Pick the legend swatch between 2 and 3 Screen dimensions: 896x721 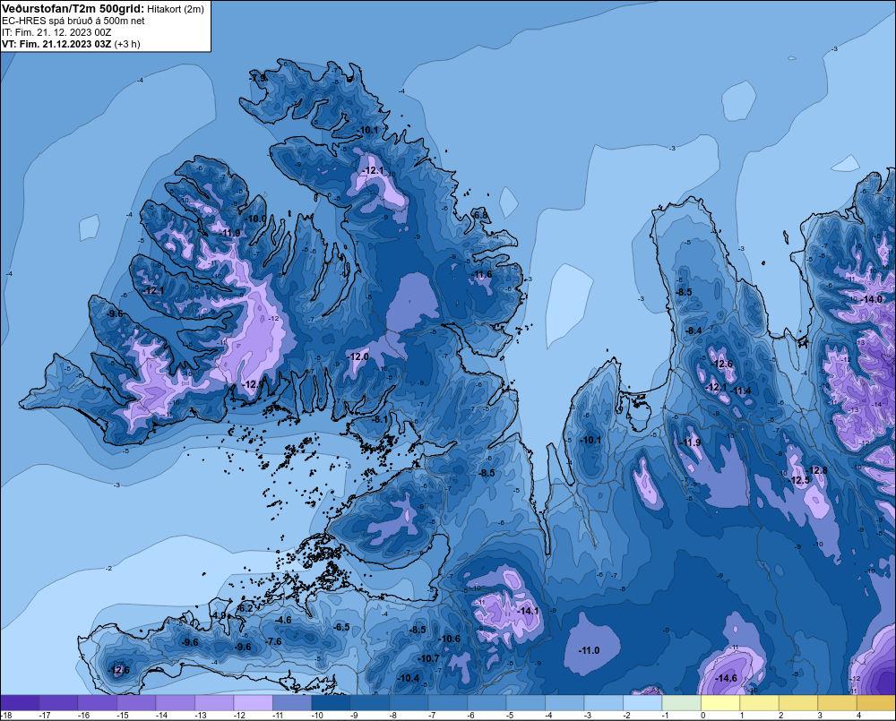pyautogui.click(x=797, y=703)
